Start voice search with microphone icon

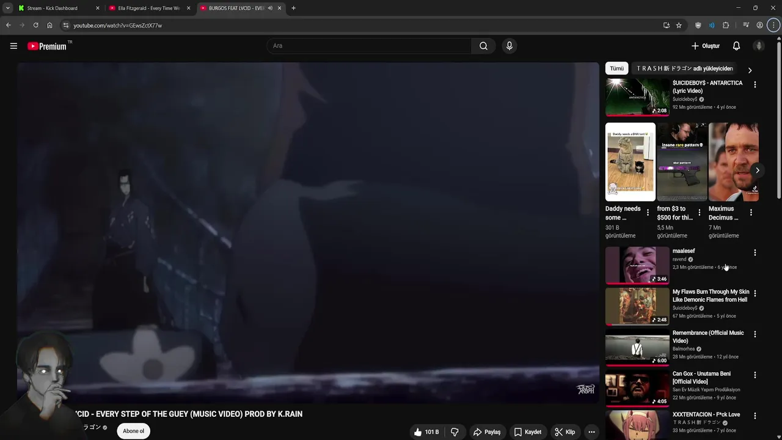(x=510, y=46)
